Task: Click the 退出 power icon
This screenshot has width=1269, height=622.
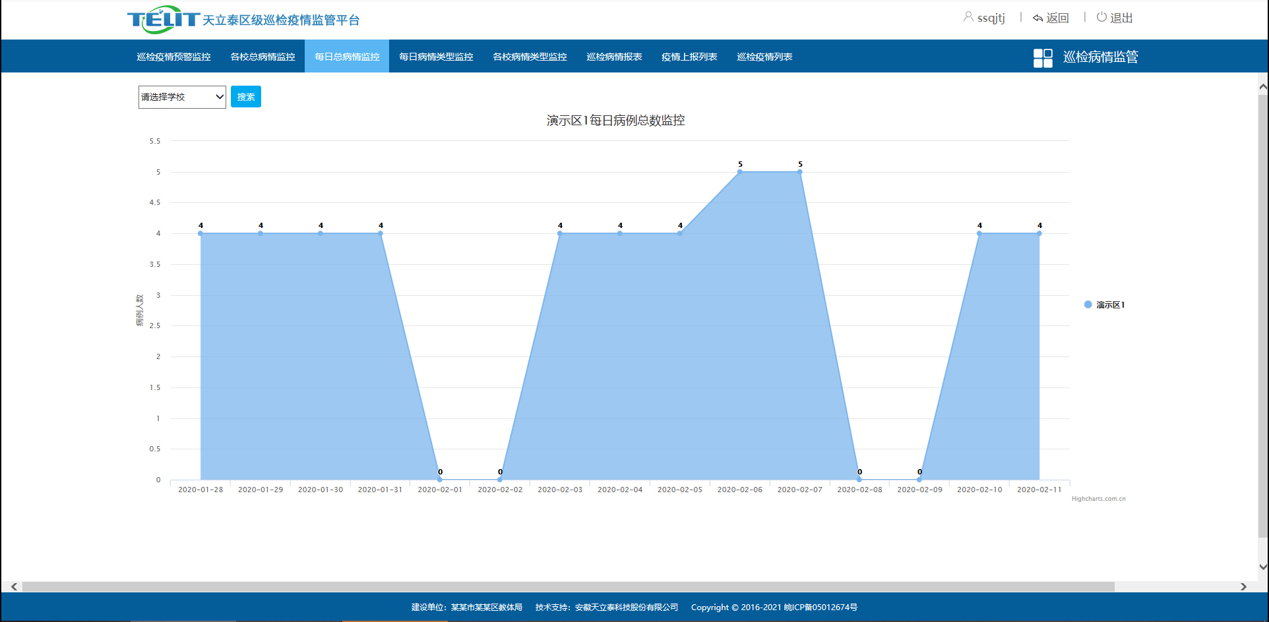Action: pyautogui.click(x=1101, y=17)
